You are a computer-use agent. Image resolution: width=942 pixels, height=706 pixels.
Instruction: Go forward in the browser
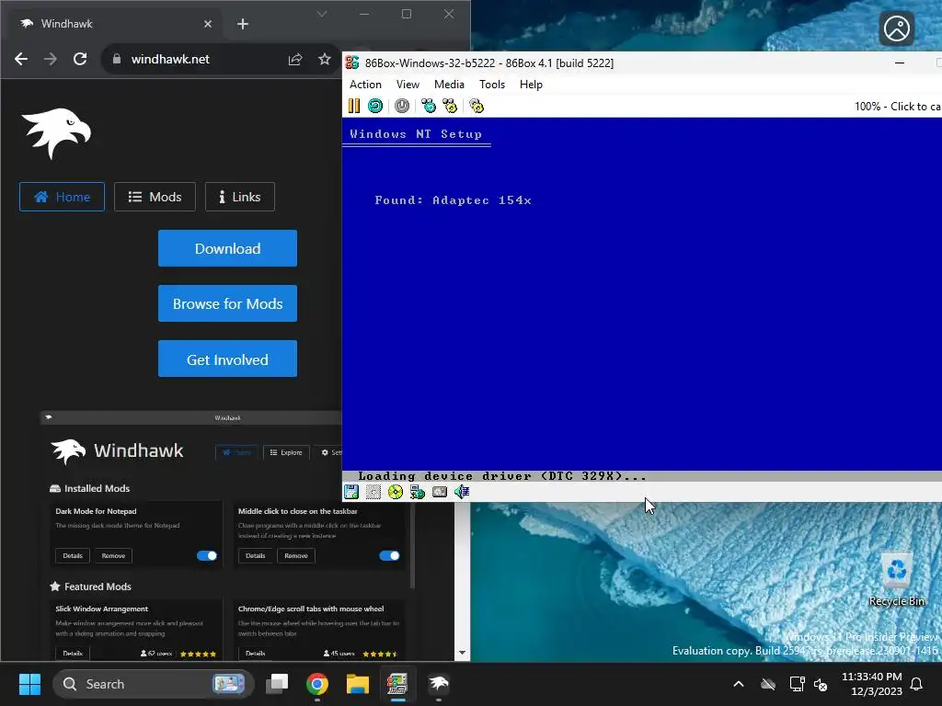pyautogui.click(x=51, y=59)
